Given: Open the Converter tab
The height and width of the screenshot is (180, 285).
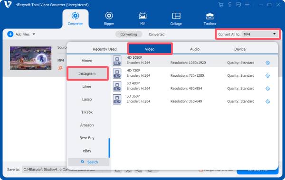Looking at the screenshot, I should 75,19.
